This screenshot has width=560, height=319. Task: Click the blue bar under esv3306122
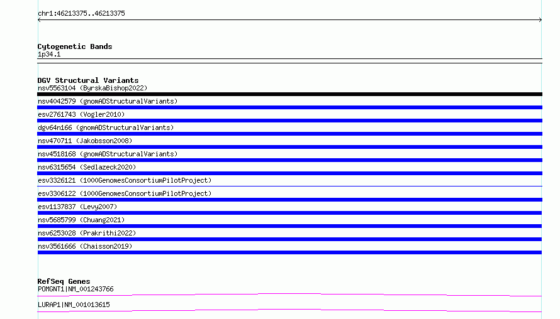click(289, 200)
